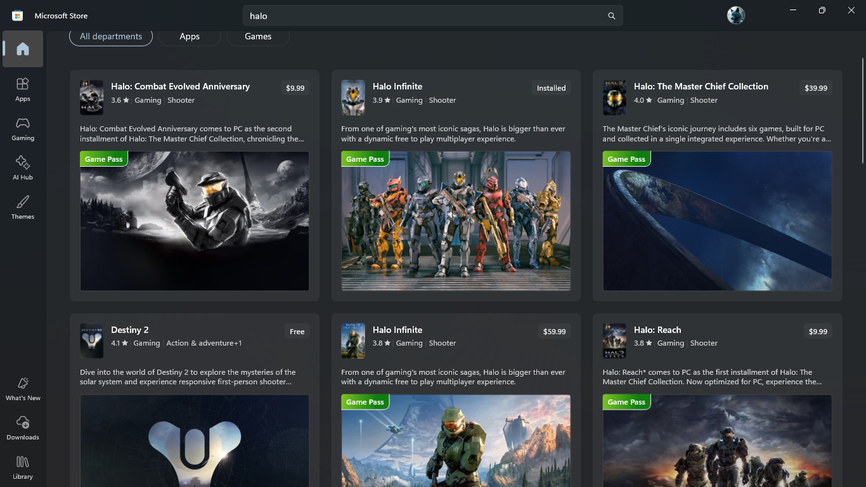Screen dimensions: 866x487
Task: Click the Installed badge on Halo Infinite
Action: (x=552, y=88)
